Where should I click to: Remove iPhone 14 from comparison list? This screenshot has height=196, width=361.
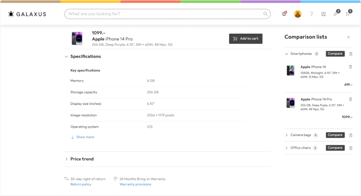click(350, 67)
